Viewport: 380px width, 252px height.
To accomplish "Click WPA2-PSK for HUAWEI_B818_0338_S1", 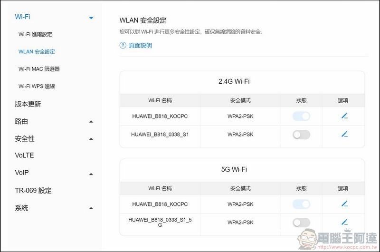I will tap(240, 135).
